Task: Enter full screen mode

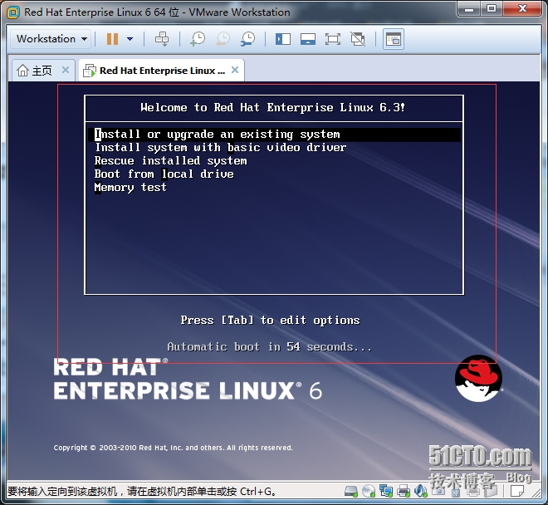Action: click(333, 39)
